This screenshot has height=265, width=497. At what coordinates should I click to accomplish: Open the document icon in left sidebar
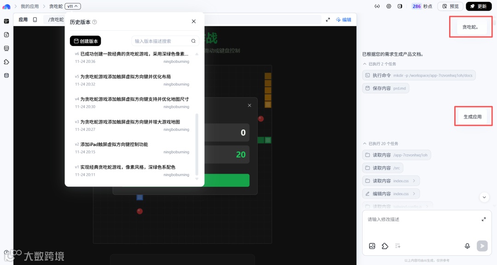click(6, 35)
